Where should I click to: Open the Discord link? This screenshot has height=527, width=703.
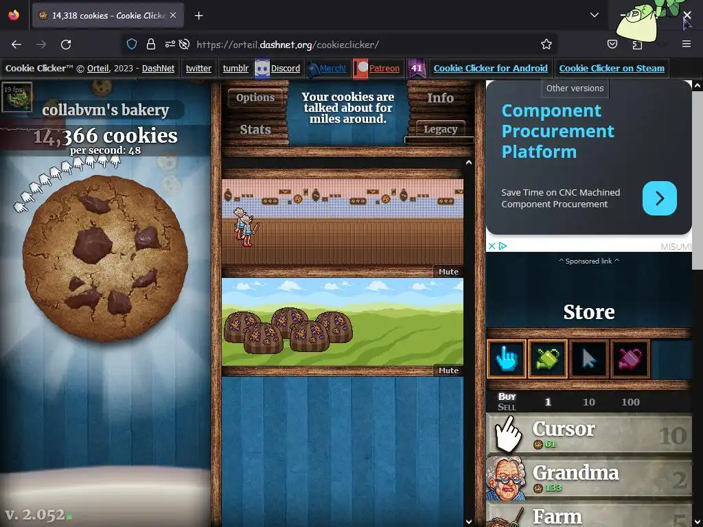coord(286,69)
